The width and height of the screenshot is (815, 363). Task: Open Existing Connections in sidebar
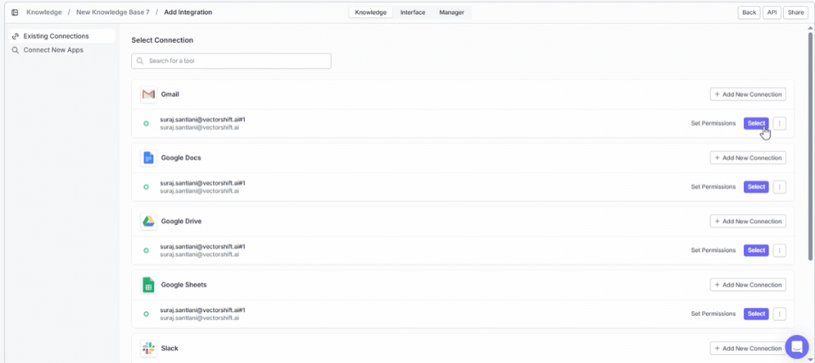61,36
